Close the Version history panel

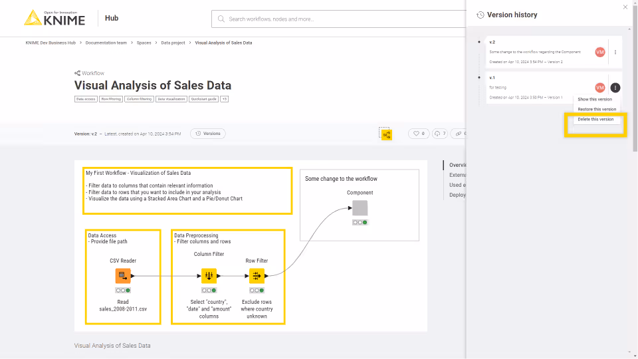tap(625, 7)
